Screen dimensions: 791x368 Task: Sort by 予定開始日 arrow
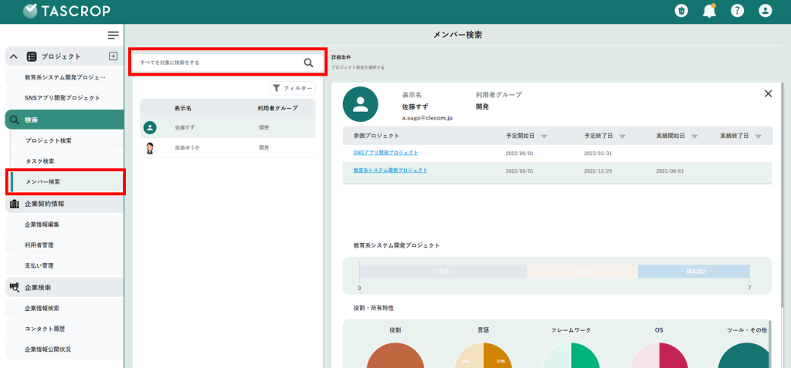(x=544, y=137)
